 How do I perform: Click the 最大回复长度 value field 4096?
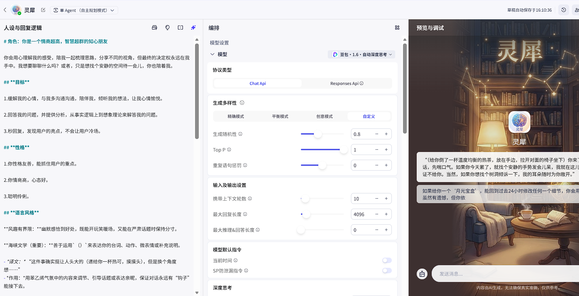(361, 214)
